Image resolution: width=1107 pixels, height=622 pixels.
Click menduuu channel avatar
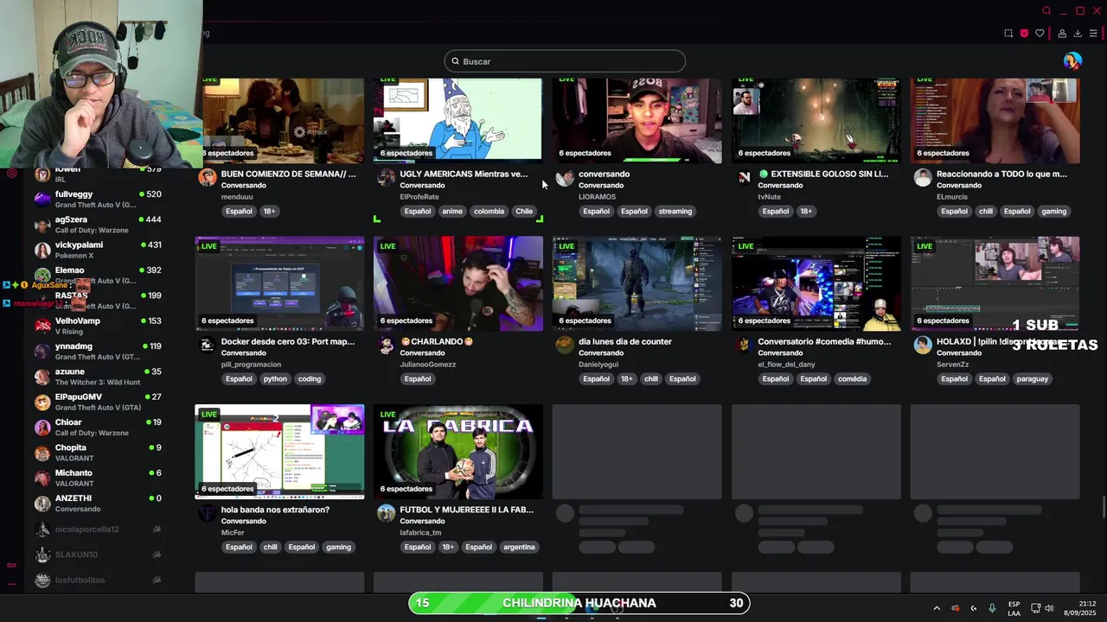(207, 178)
